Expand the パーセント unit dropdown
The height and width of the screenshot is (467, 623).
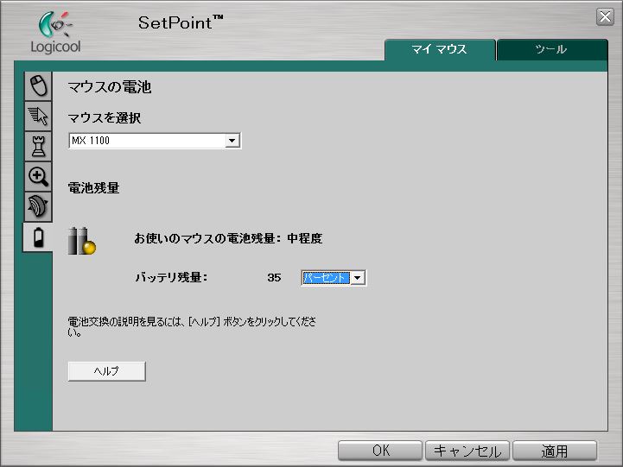334,278
